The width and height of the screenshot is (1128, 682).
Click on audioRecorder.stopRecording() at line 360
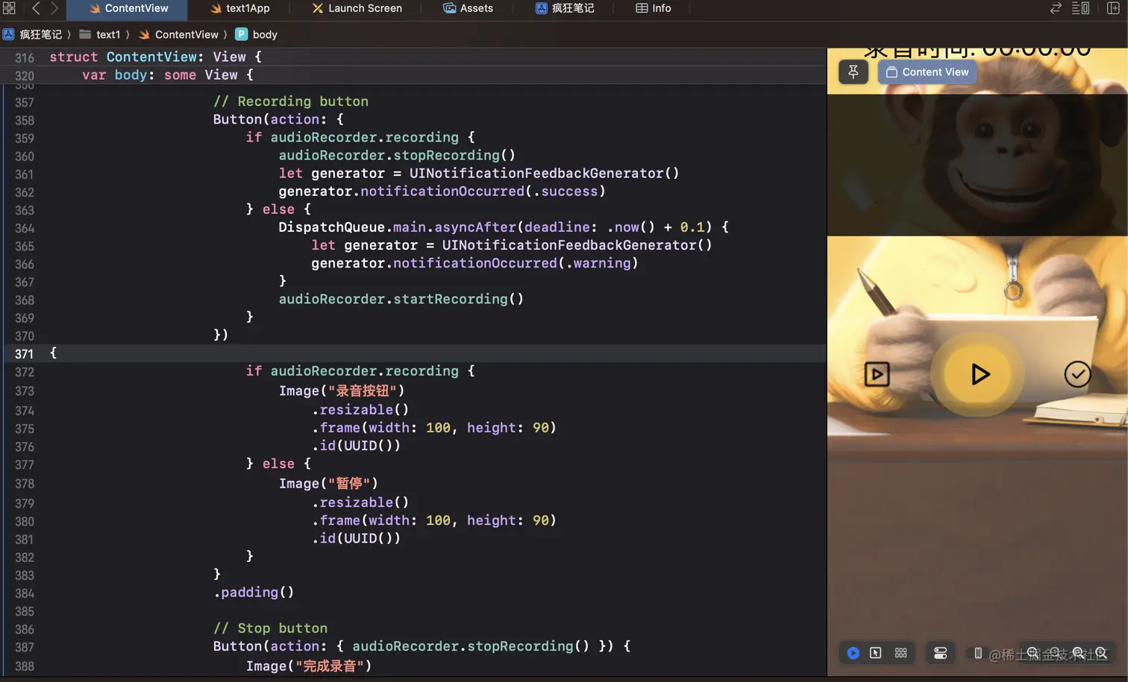click(397, 155)
